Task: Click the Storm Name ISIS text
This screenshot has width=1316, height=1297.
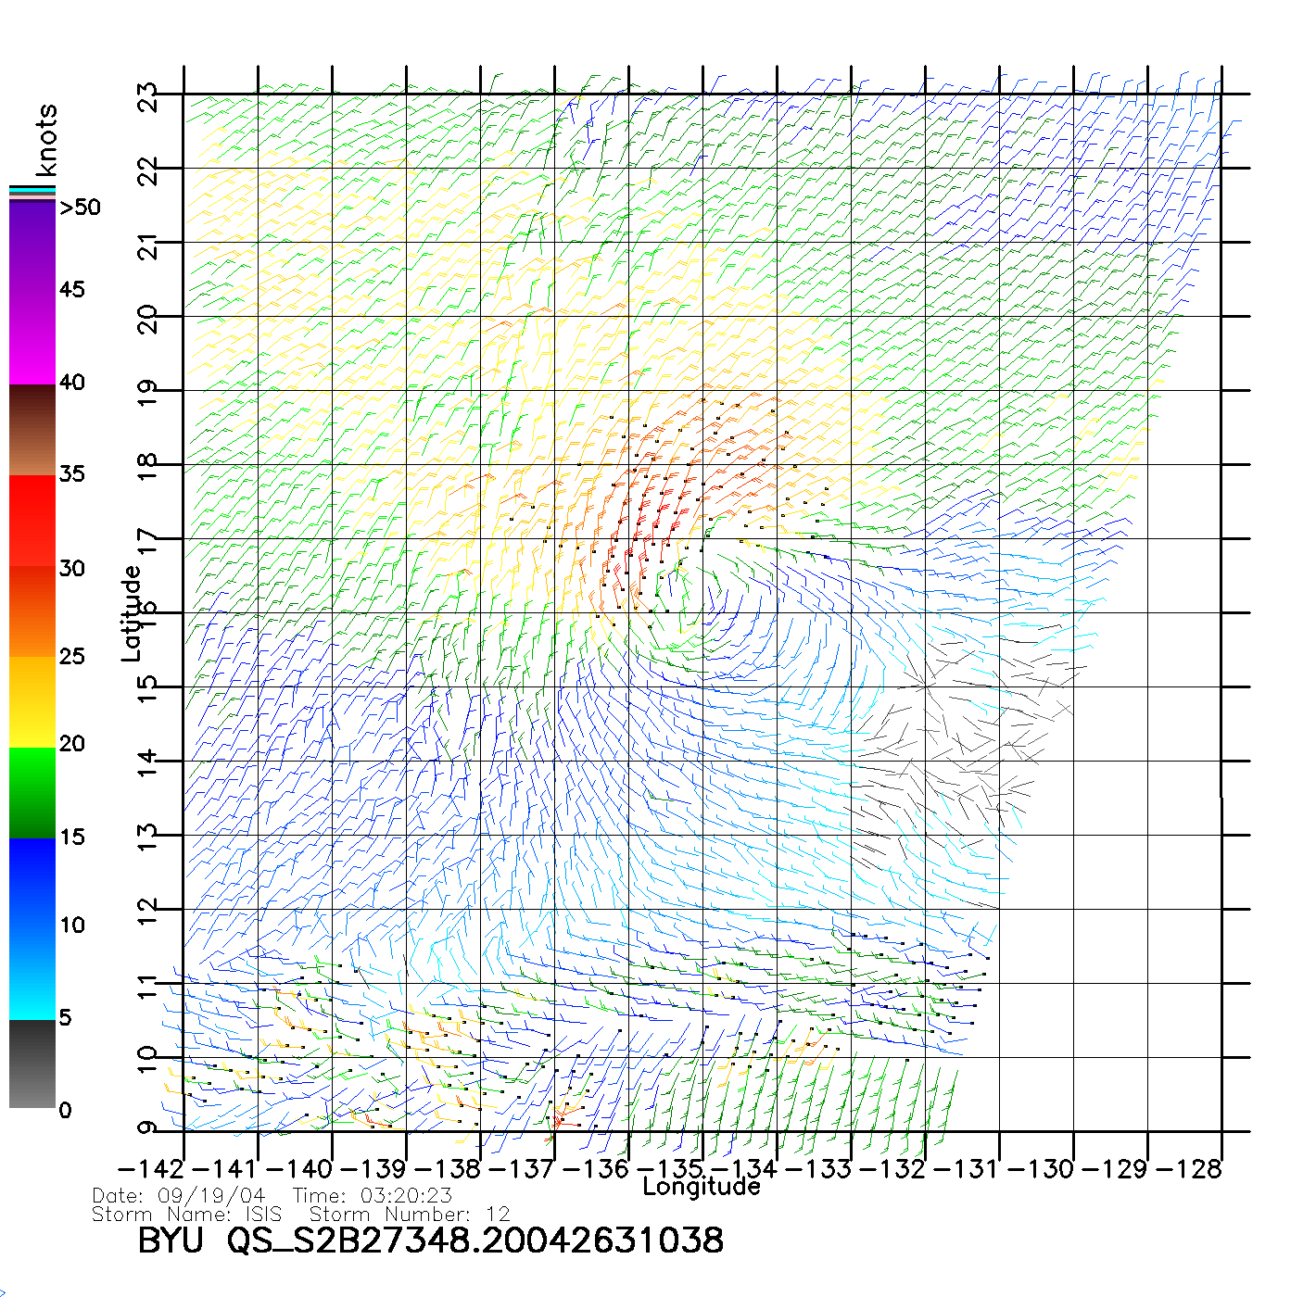Action: point(185,1215)
